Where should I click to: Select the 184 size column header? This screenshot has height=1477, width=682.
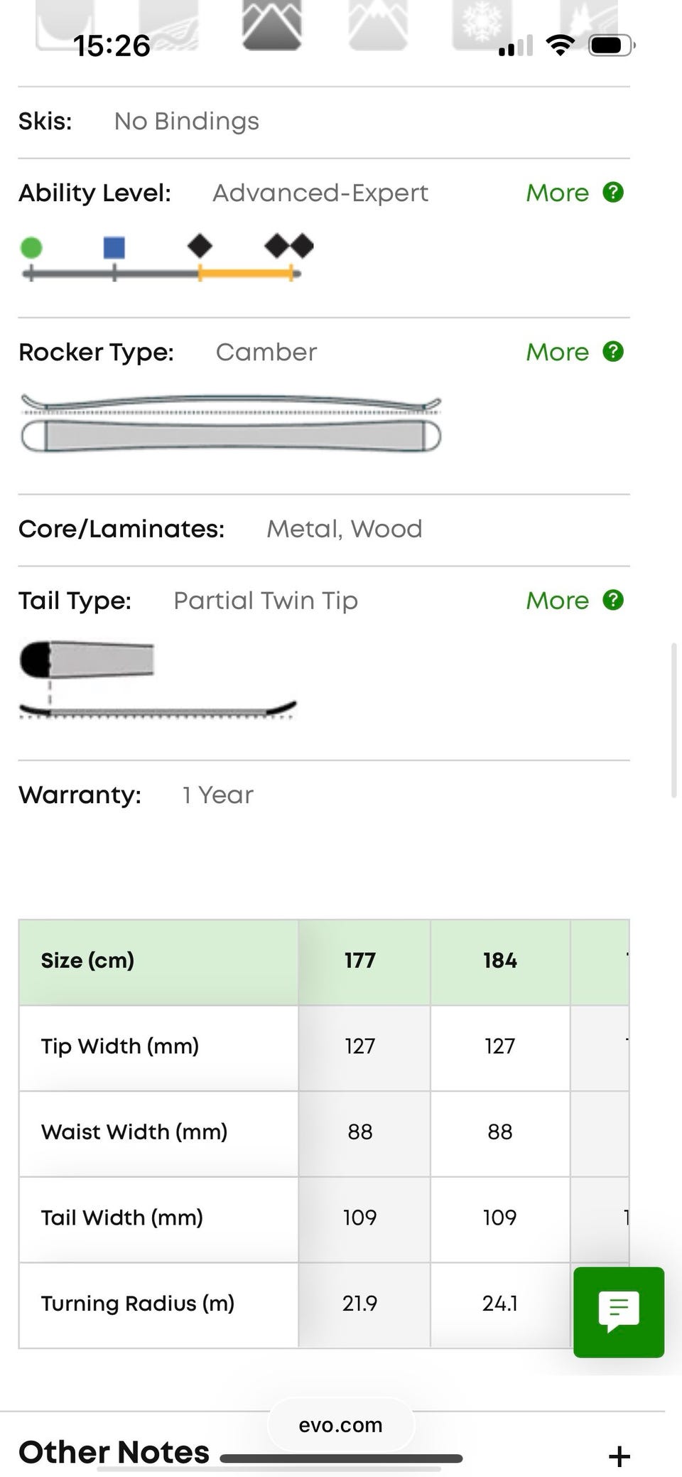coord(500,960)
